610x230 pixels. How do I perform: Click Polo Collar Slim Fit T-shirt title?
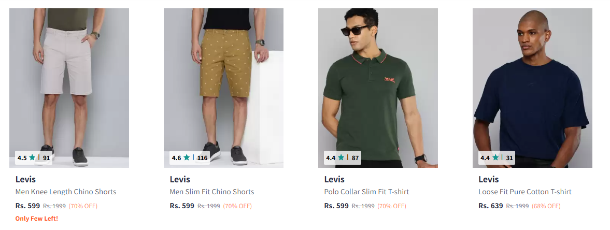coord(366,192)
